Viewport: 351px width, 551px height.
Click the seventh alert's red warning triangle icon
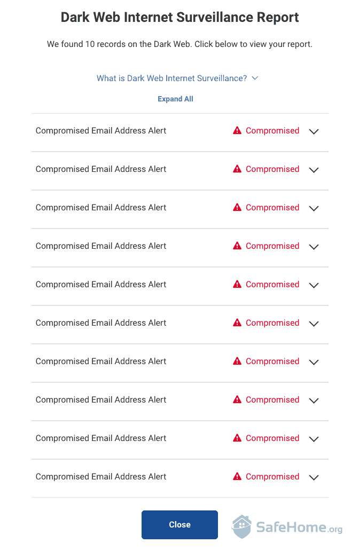[237, 361]
